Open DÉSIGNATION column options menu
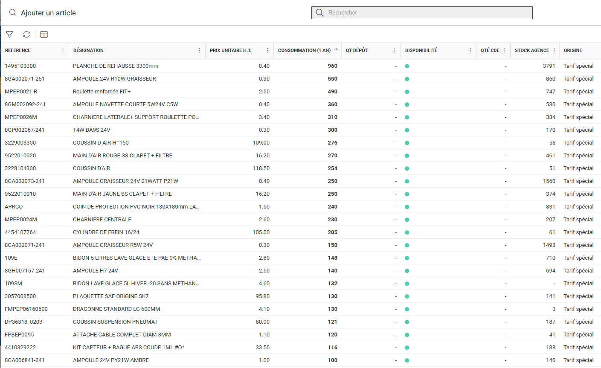 point(199,50)
